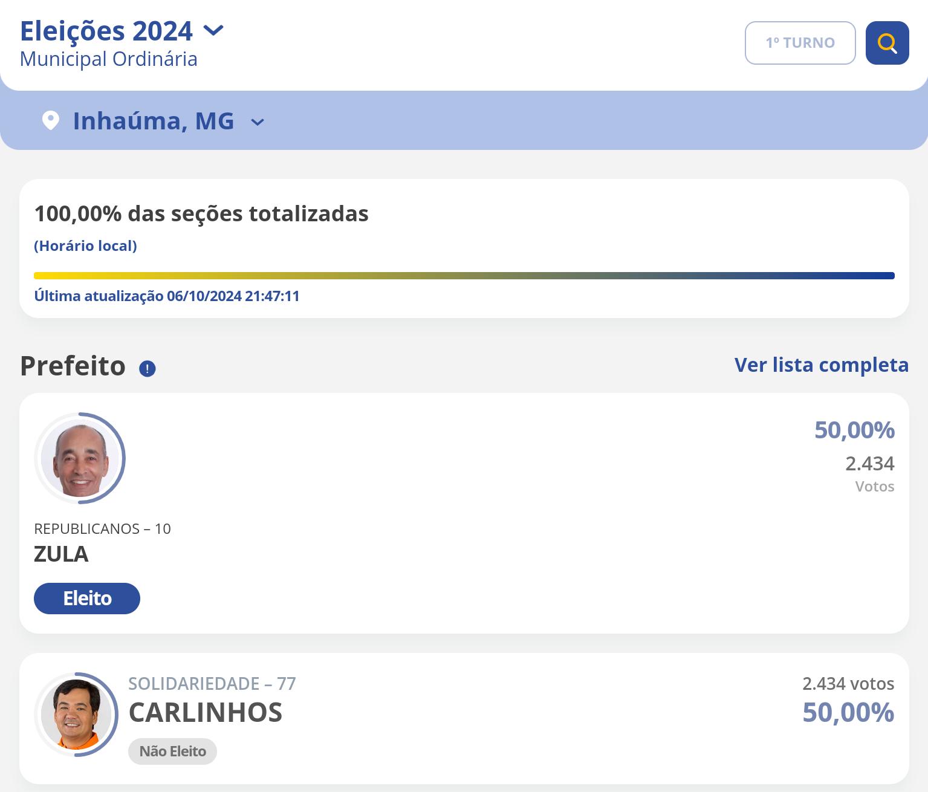Select the ZULA candidate name

[x=61, y=554]
